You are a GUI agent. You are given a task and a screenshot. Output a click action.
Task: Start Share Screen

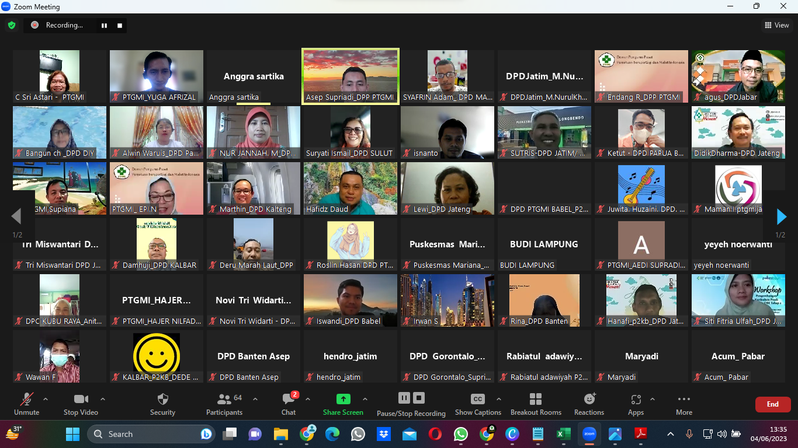343,404
